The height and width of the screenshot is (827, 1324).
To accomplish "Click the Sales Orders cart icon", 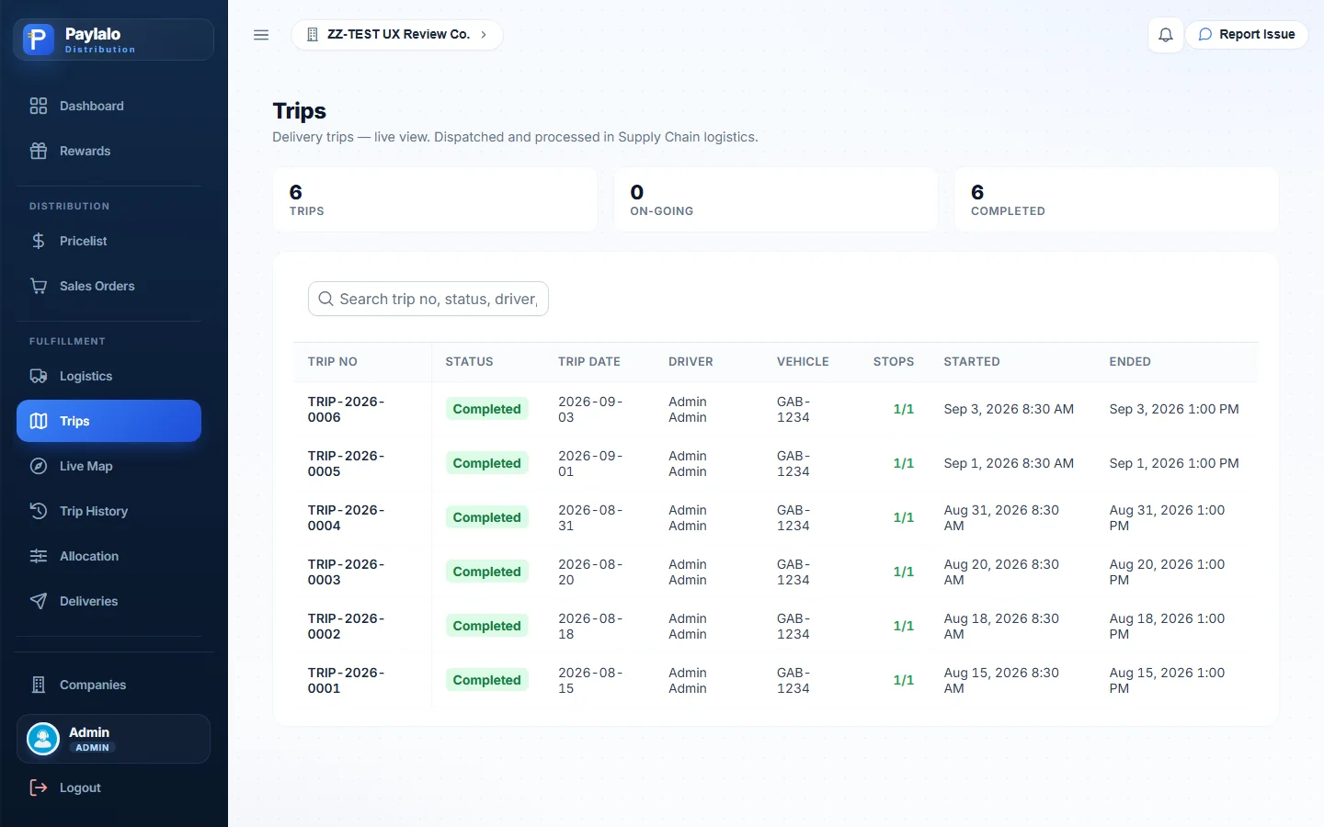I will [x=39, y=286].
